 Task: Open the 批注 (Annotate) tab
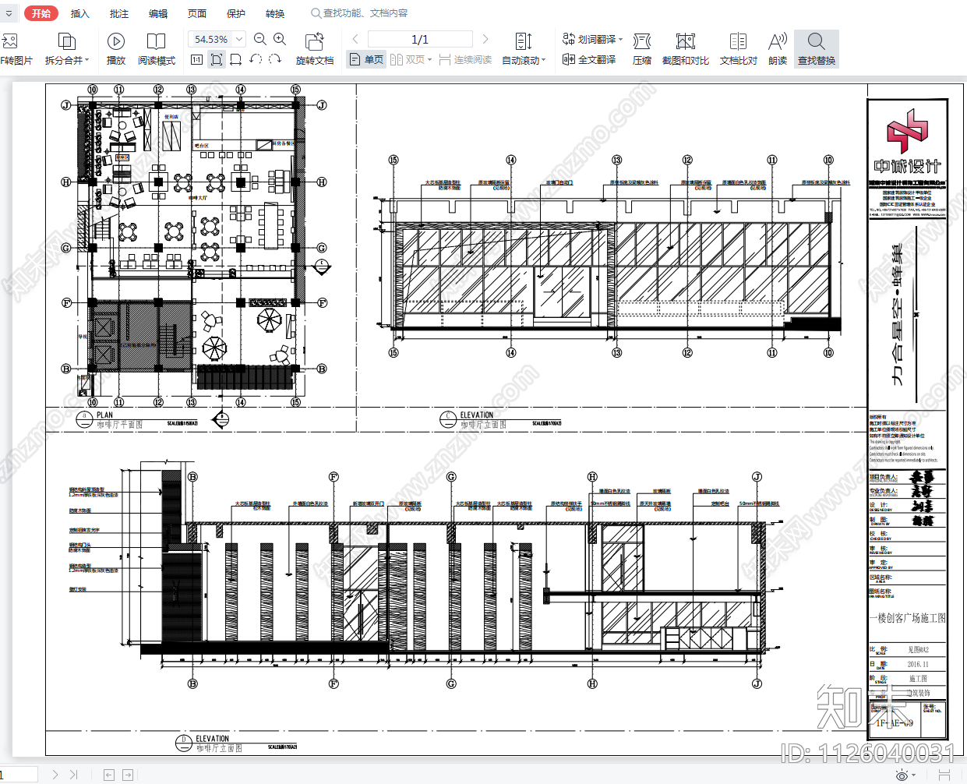(x=119, y=13)
